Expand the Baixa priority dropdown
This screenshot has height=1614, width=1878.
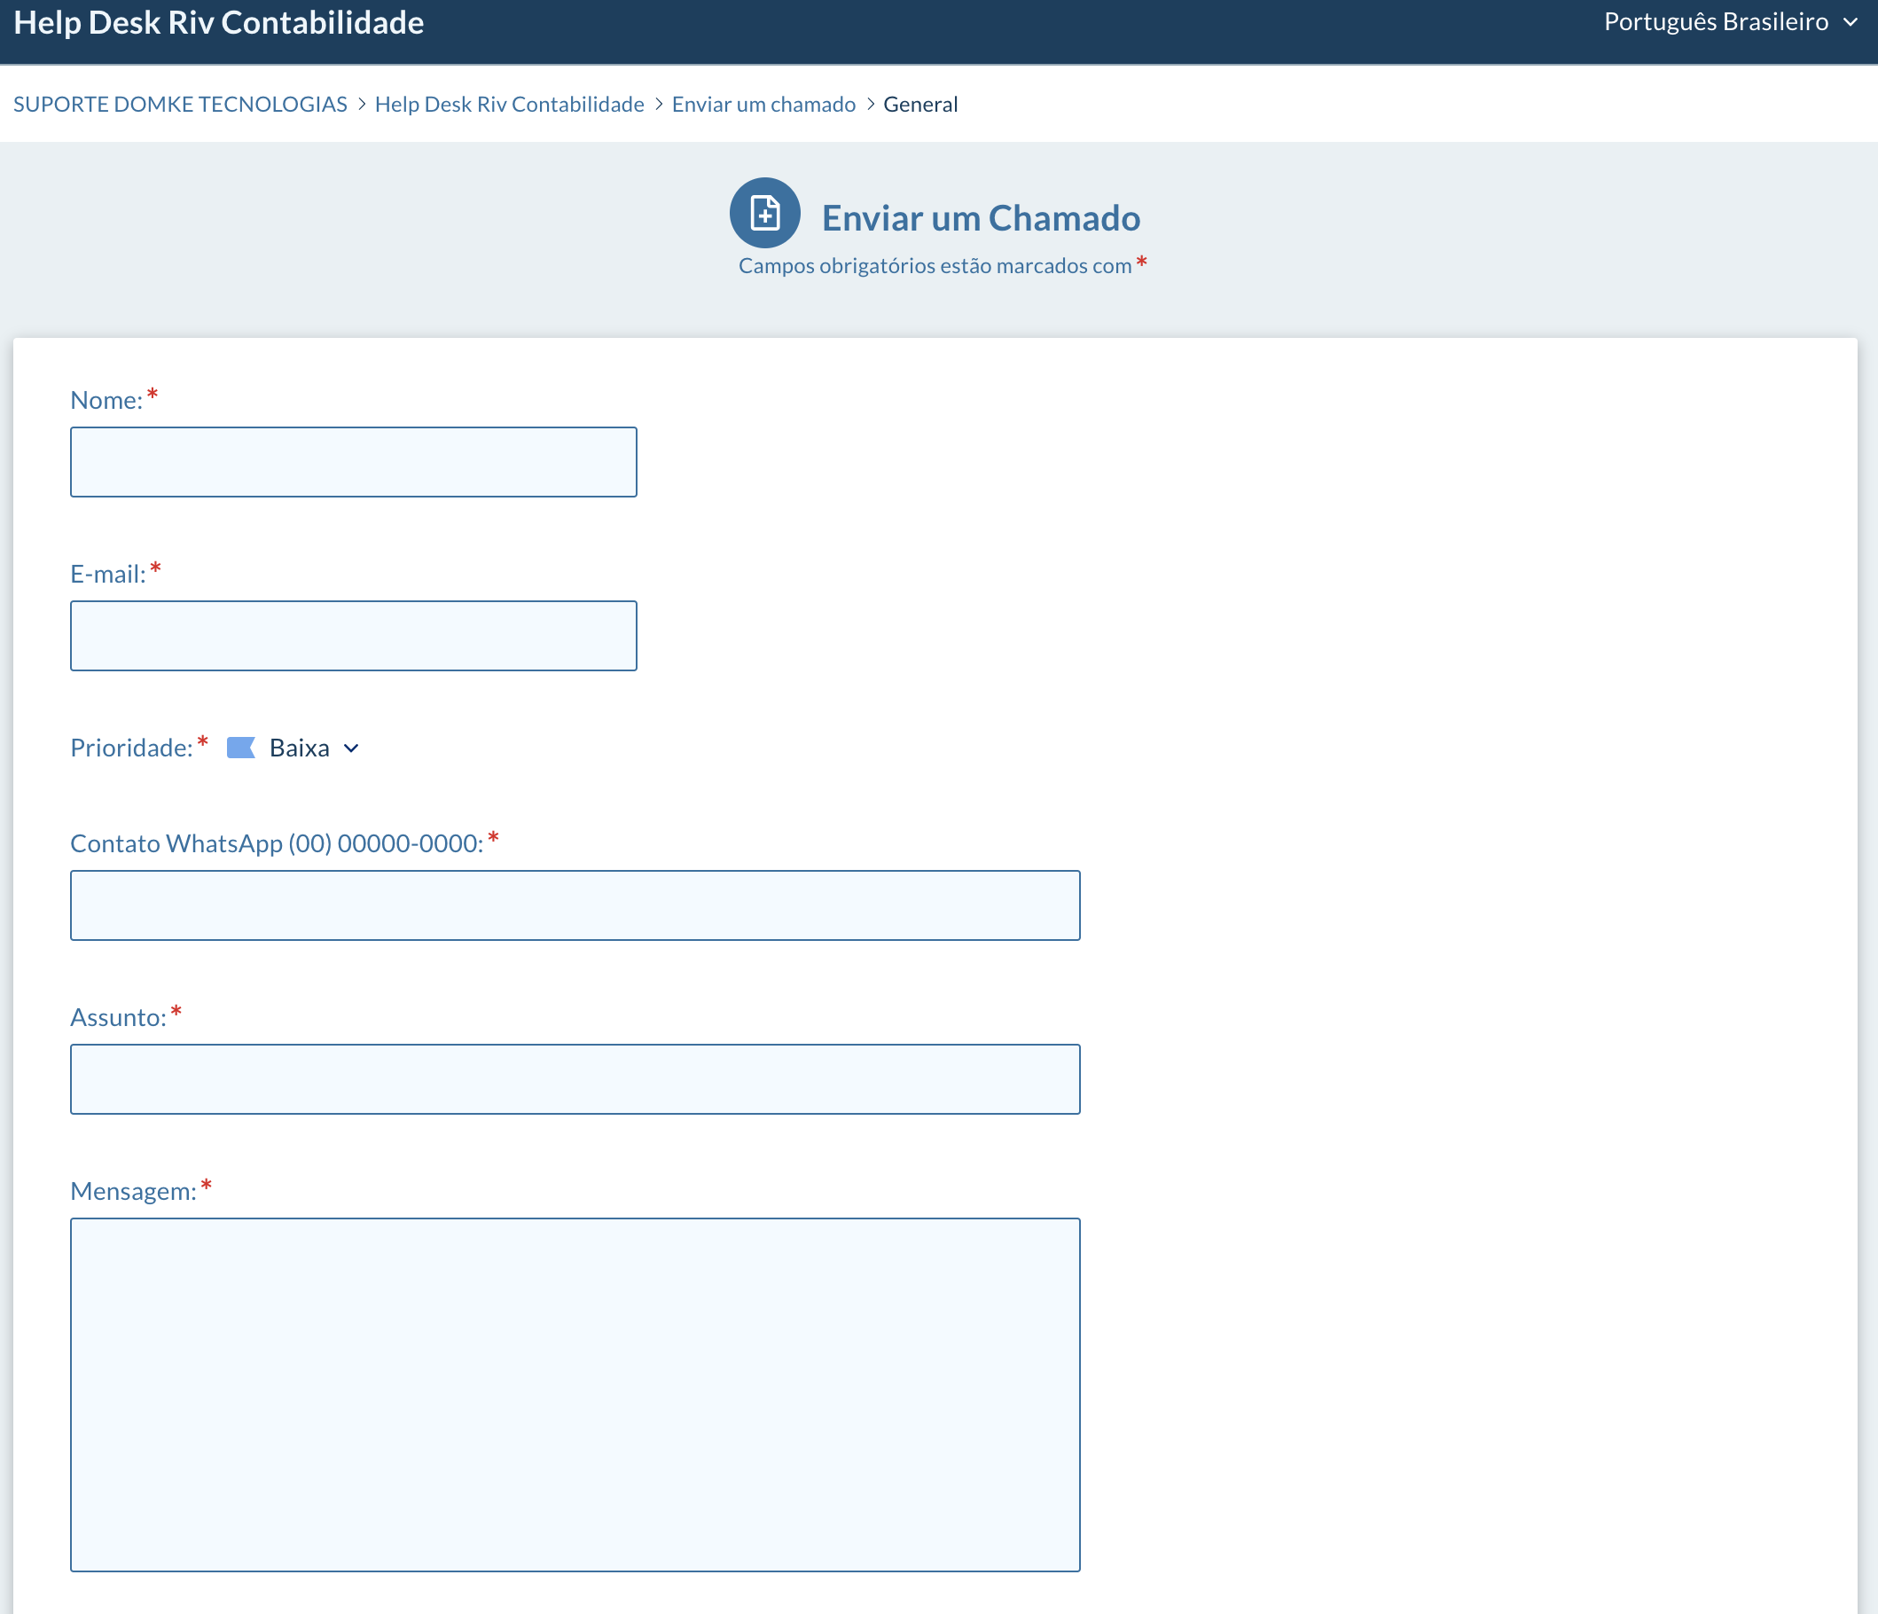tap(314, 748)
